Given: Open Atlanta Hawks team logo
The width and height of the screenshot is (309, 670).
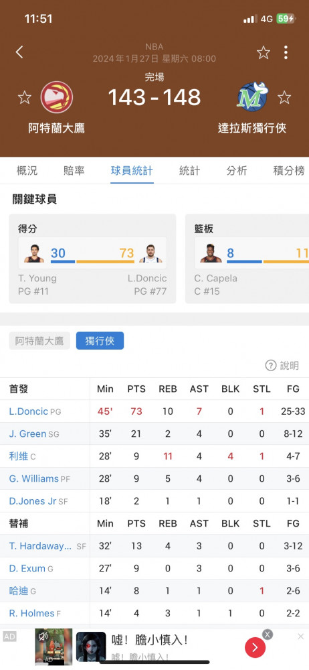Looking at the screenshot, I should (x=57, y=97).
